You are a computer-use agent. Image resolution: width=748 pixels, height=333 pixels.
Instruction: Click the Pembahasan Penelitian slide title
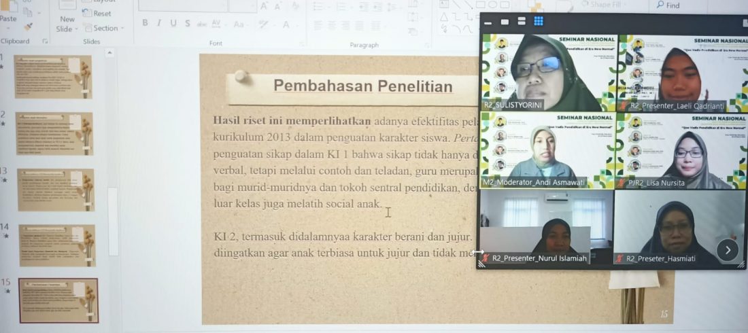point(362,86)
